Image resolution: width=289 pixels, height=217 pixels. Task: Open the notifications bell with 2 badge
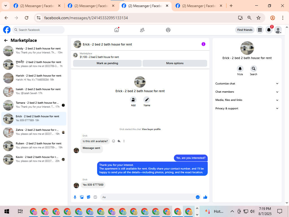click(269, 30)
